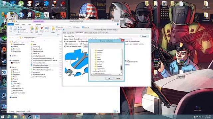This screenshot has width=213, height=119.
Task: Expand the resource folder node
Action: coord(94,53)
